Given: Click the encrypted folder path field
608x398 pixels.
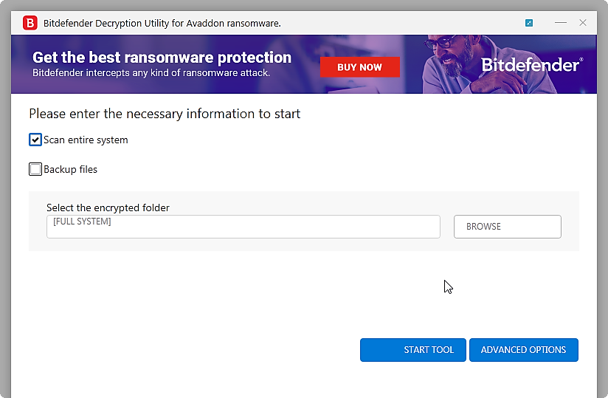Looking at the screenshot, I should (243, 227).
